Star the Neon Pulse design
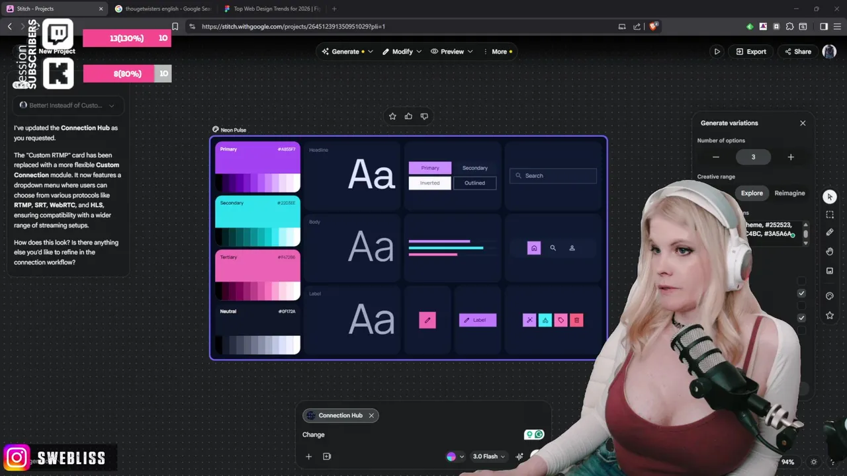This screenshot has height=476, width=847. 392,116
